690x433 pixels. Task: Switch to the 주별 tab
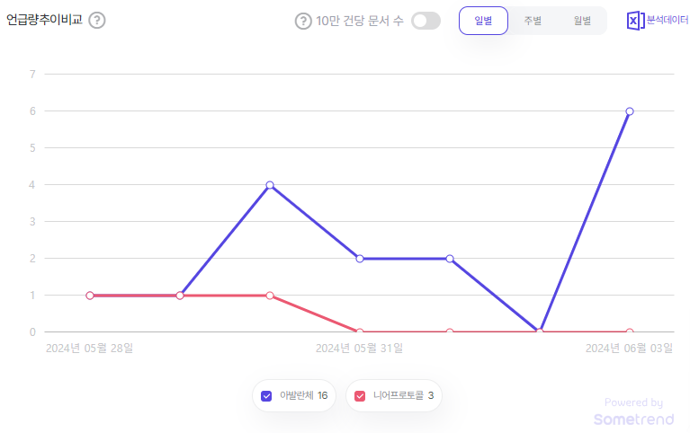click(x=533, y=21)
